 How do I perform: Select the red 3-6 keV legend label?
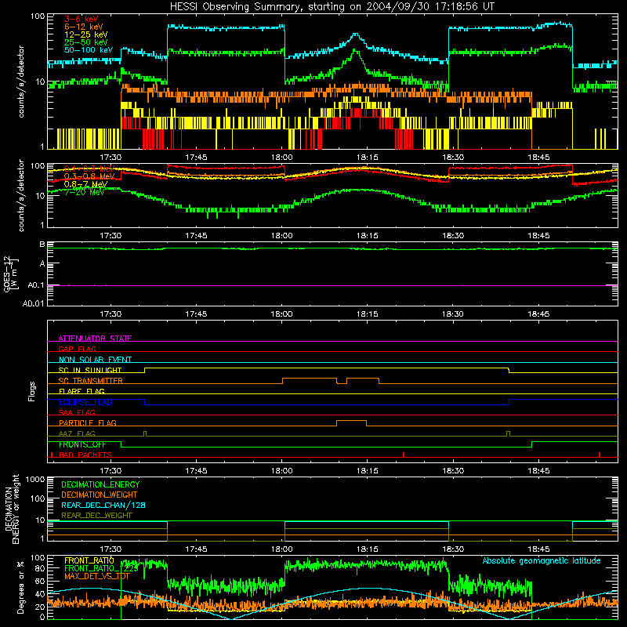pos(81,19)
